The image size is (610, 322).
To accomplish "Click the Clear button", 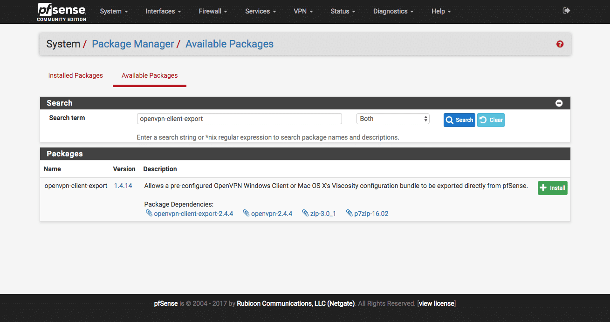I will pyautogui.click(x=491, y=120).
